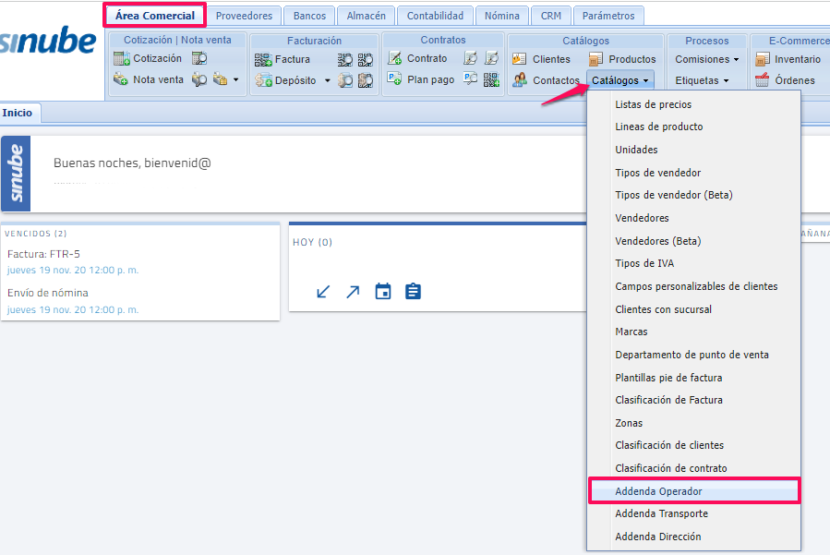Click the Cotización icon in ribbon
This screenshot has width=830, height=555.
[122, 59]
